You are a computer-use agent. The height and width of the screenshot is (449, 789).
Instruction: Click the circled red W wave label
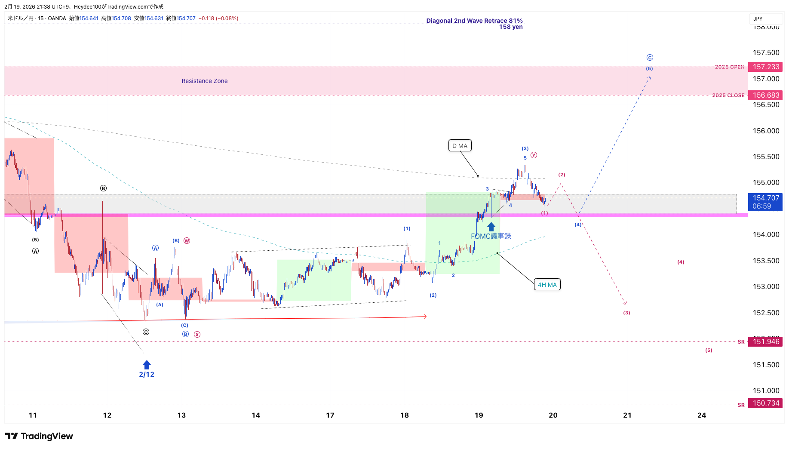pos(187,241)
